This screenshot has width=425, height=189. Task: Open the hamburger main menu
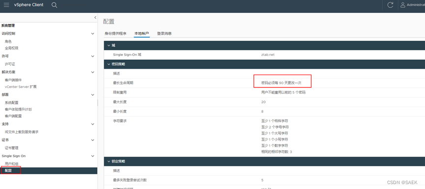click(x=6, y=5)
